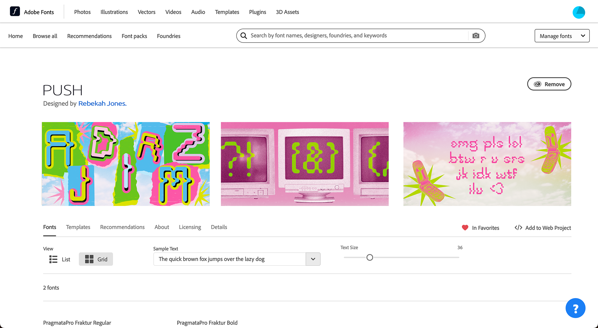Switch to the Recommendations tab below images
Image resolution: width=598 pixels, height=328 pixels.
coord(122,227)
